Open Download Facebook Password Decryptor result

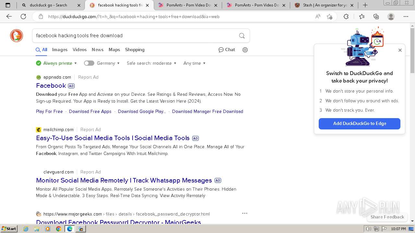click(x=118, y=222)
